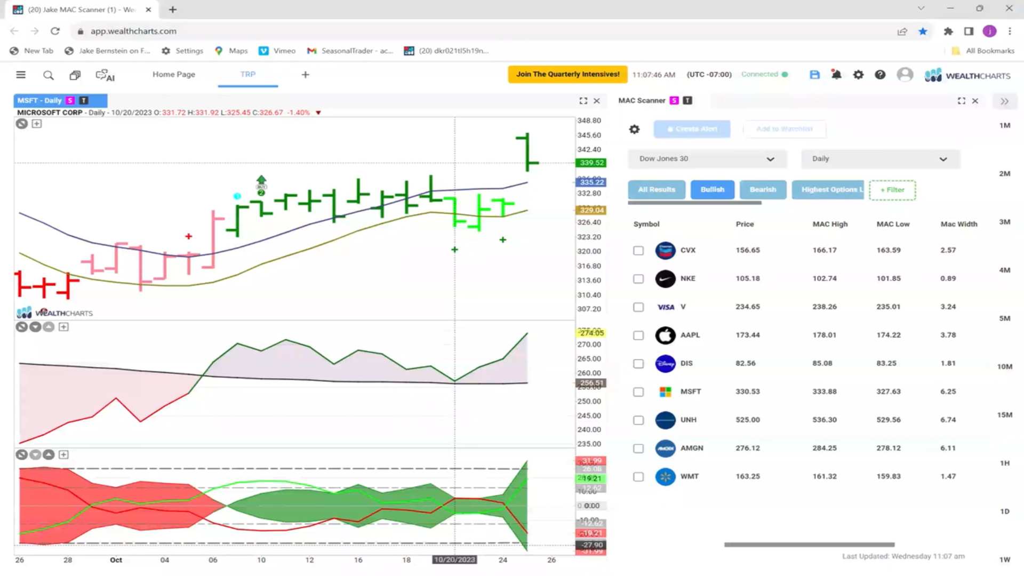Select the 1M timeframe
1024x576 pixels.
[x=1005, y=126]
